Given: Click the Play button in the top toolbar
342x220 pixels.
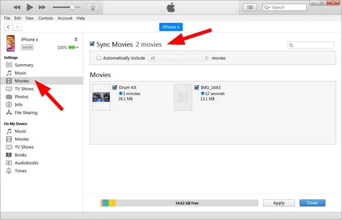Looking at the screenshot, I should pos(30,7).
